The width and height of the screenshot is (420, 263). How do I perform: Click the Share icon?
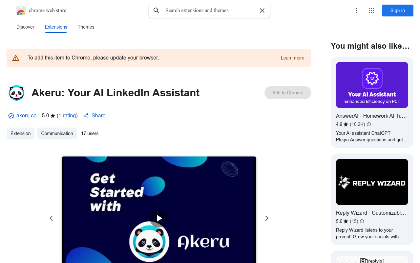point(86,116)
